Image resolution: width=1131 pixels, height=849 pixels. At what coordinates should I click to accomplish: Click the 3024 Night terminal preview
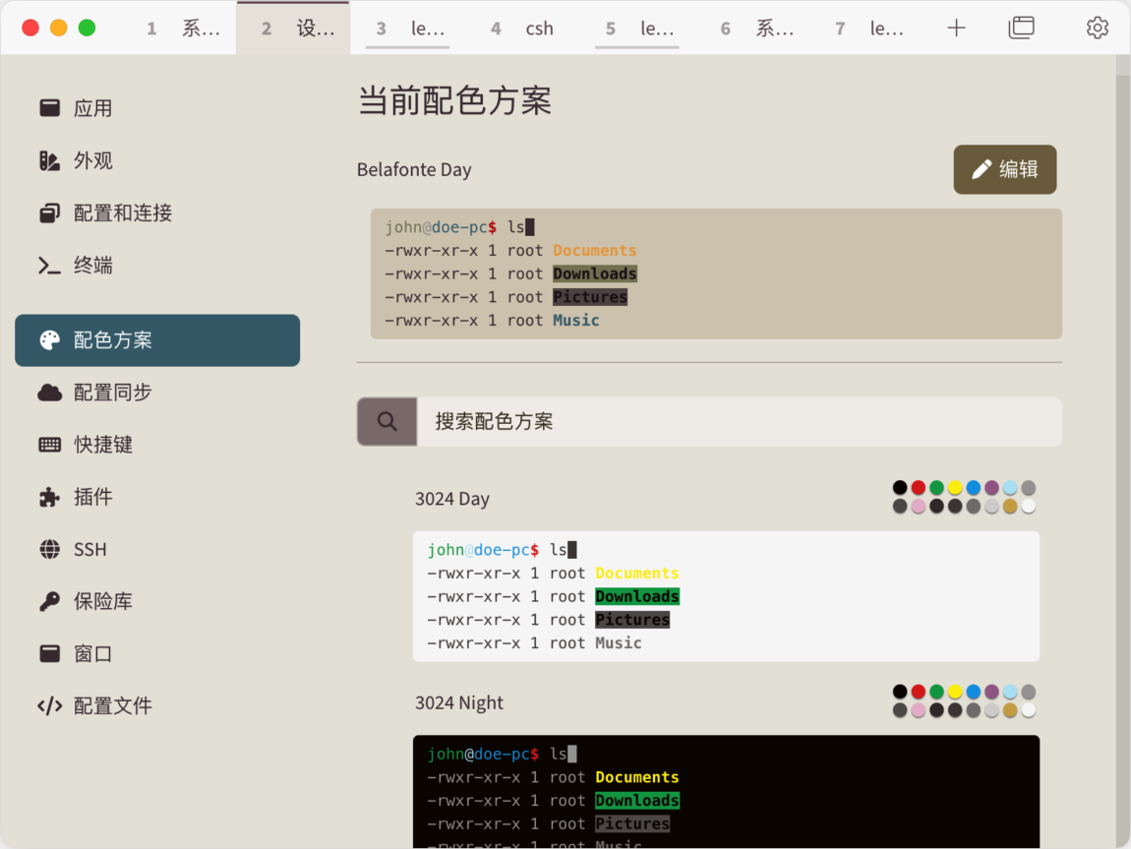click(727, 792)
